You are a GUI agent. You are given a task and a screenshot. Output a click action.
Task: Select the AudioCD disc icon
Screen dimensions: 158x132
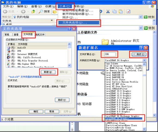click(8, 48)
